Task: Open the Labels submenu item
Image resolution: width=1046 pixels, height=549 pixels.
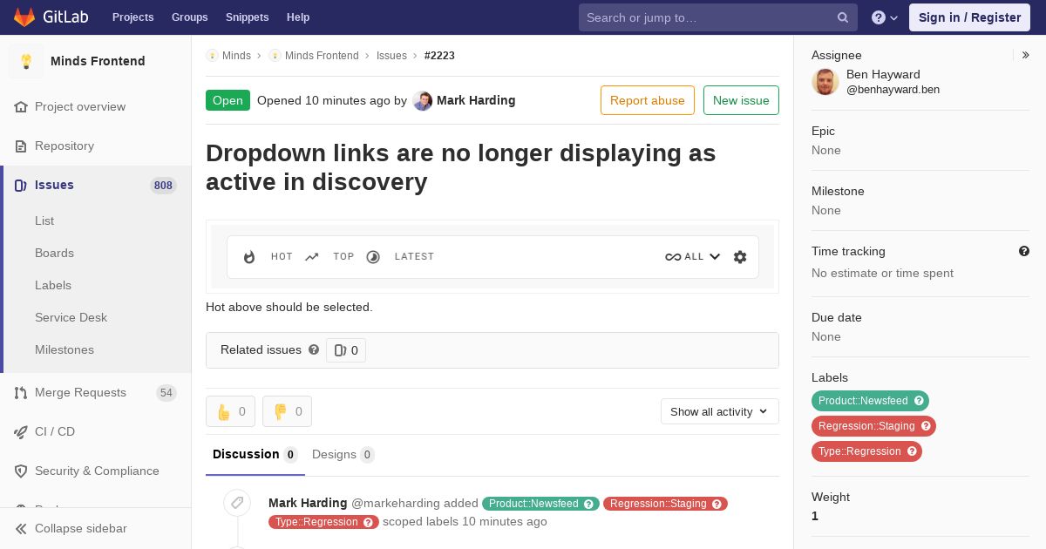Action: coord(53,285)
